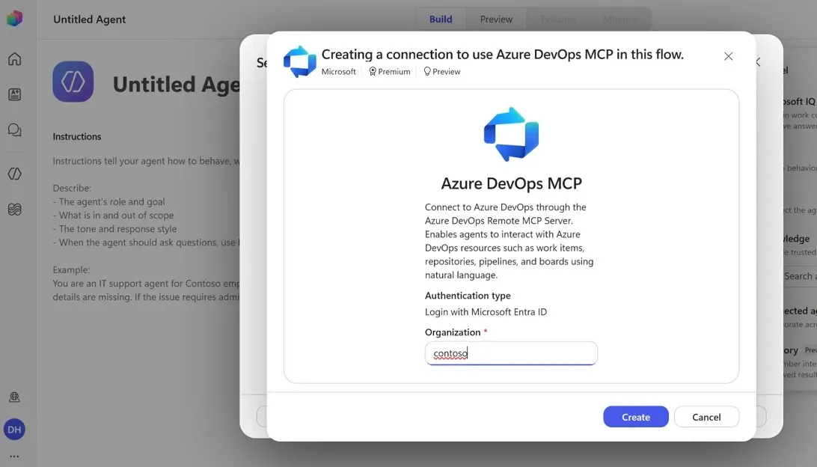
Task: Click the Copilot Studio logo icon
Action: point(15,19)
